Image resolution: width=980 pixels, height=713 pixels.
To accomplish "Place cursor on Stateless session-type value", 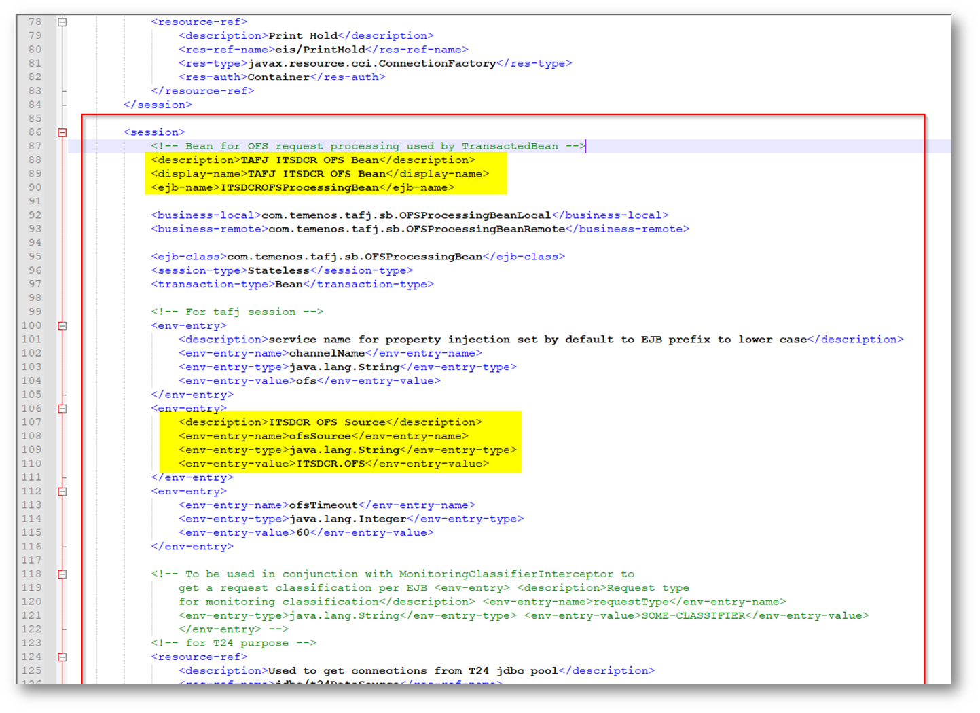I will [x=278, y=270].
